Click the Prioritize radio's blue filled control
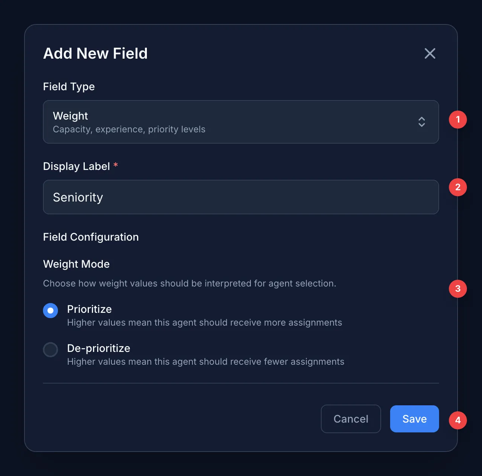 click(50, 311)
